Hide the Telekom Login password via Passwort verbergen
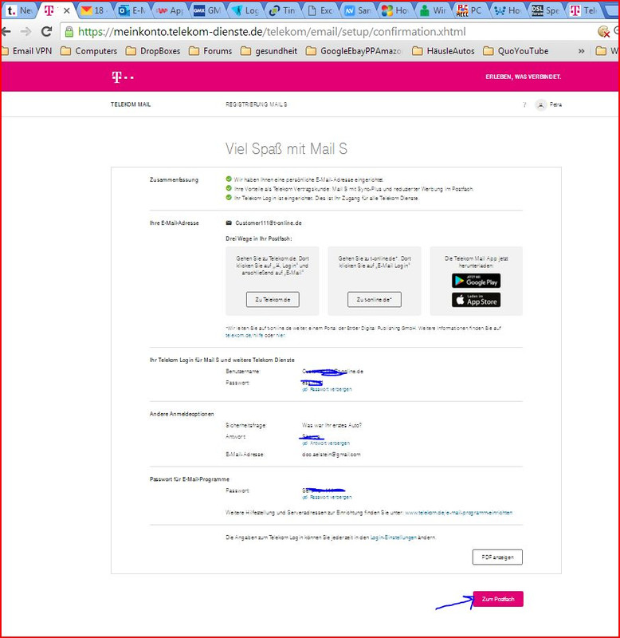The width and height of the screenshot is (620, 638). (328, 389)
